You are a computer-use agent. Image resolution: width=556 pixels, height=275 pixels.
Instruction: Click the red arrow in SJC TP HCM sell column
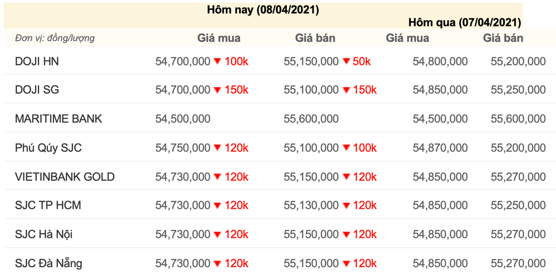tap(346, 205)
